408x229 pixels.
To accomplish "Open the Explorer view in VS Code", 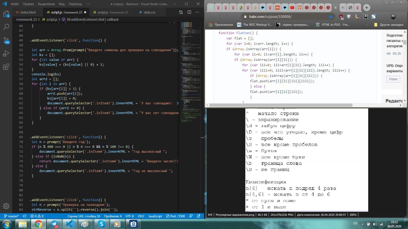I will [6, 14].
